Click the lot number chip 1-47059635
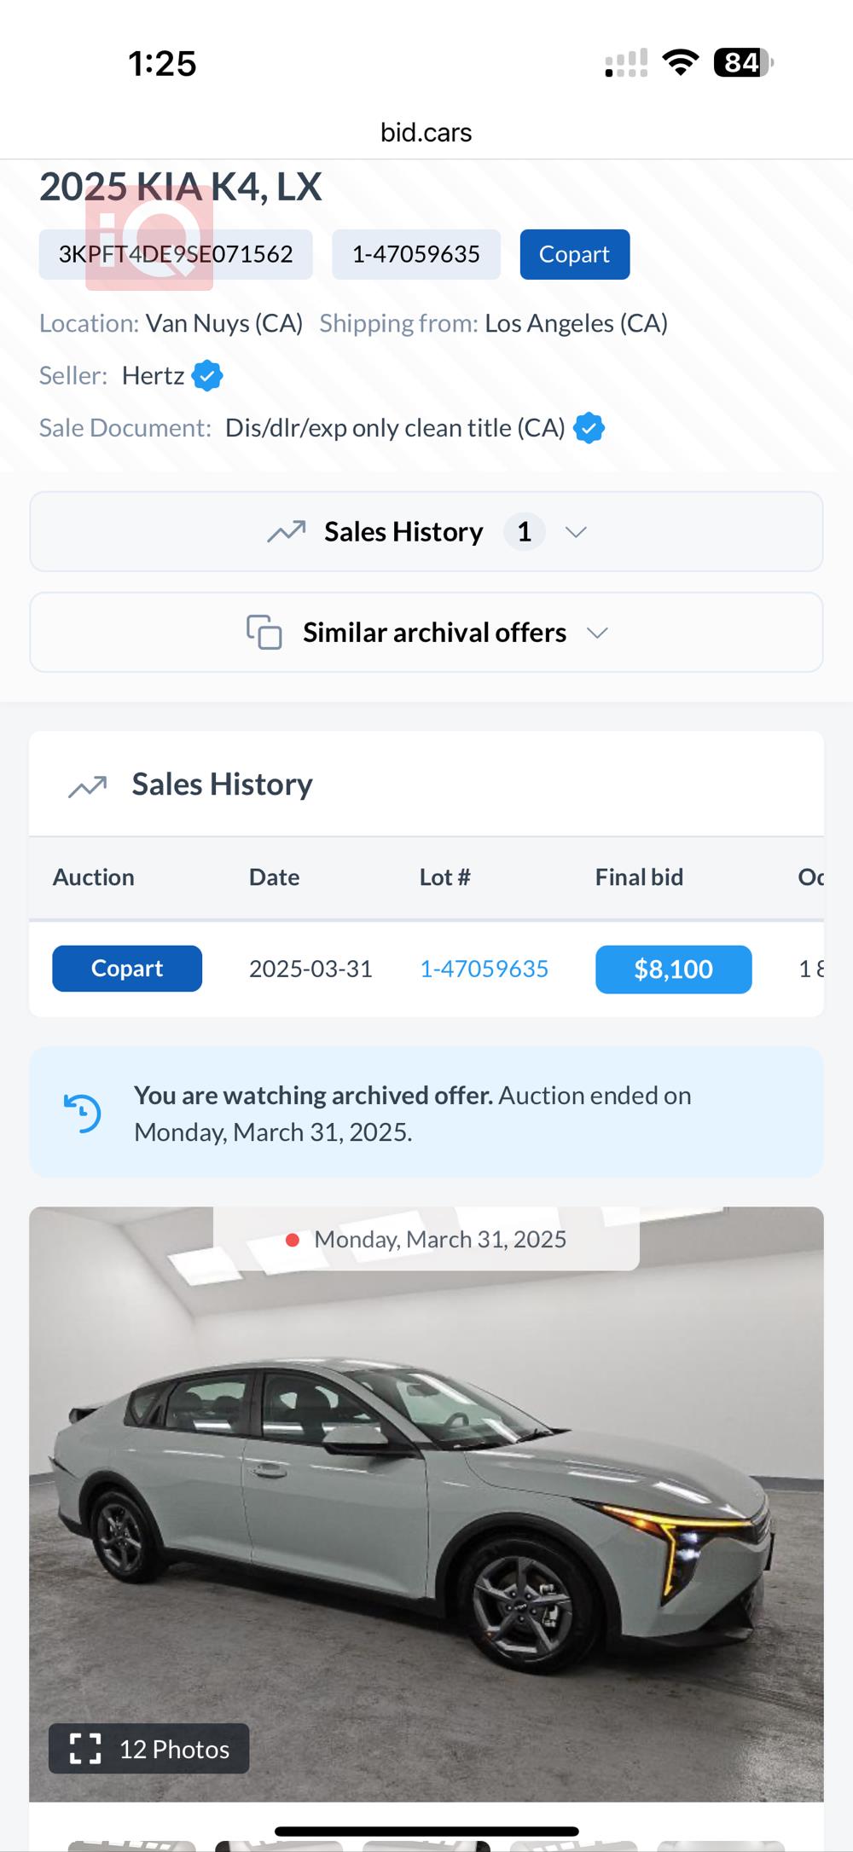Screen dimensions: 853x1852 [x=415, y=254]
